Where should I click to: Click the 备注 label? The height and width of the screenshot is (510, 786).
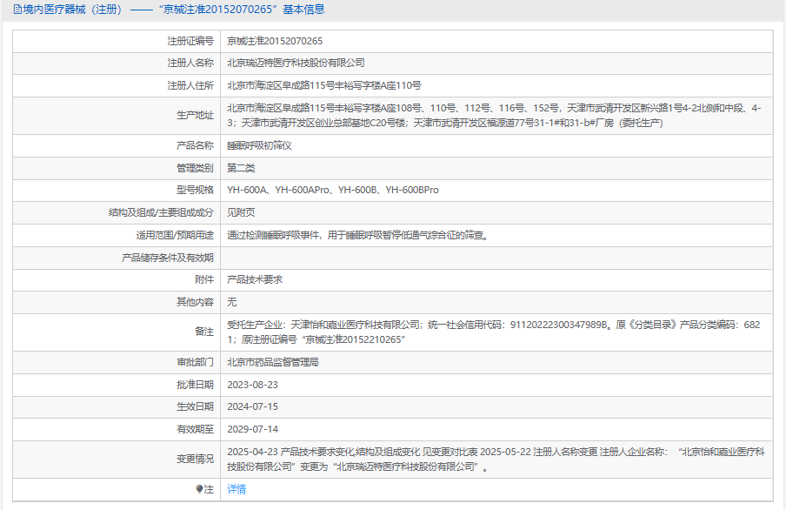(x=204, y=332)
